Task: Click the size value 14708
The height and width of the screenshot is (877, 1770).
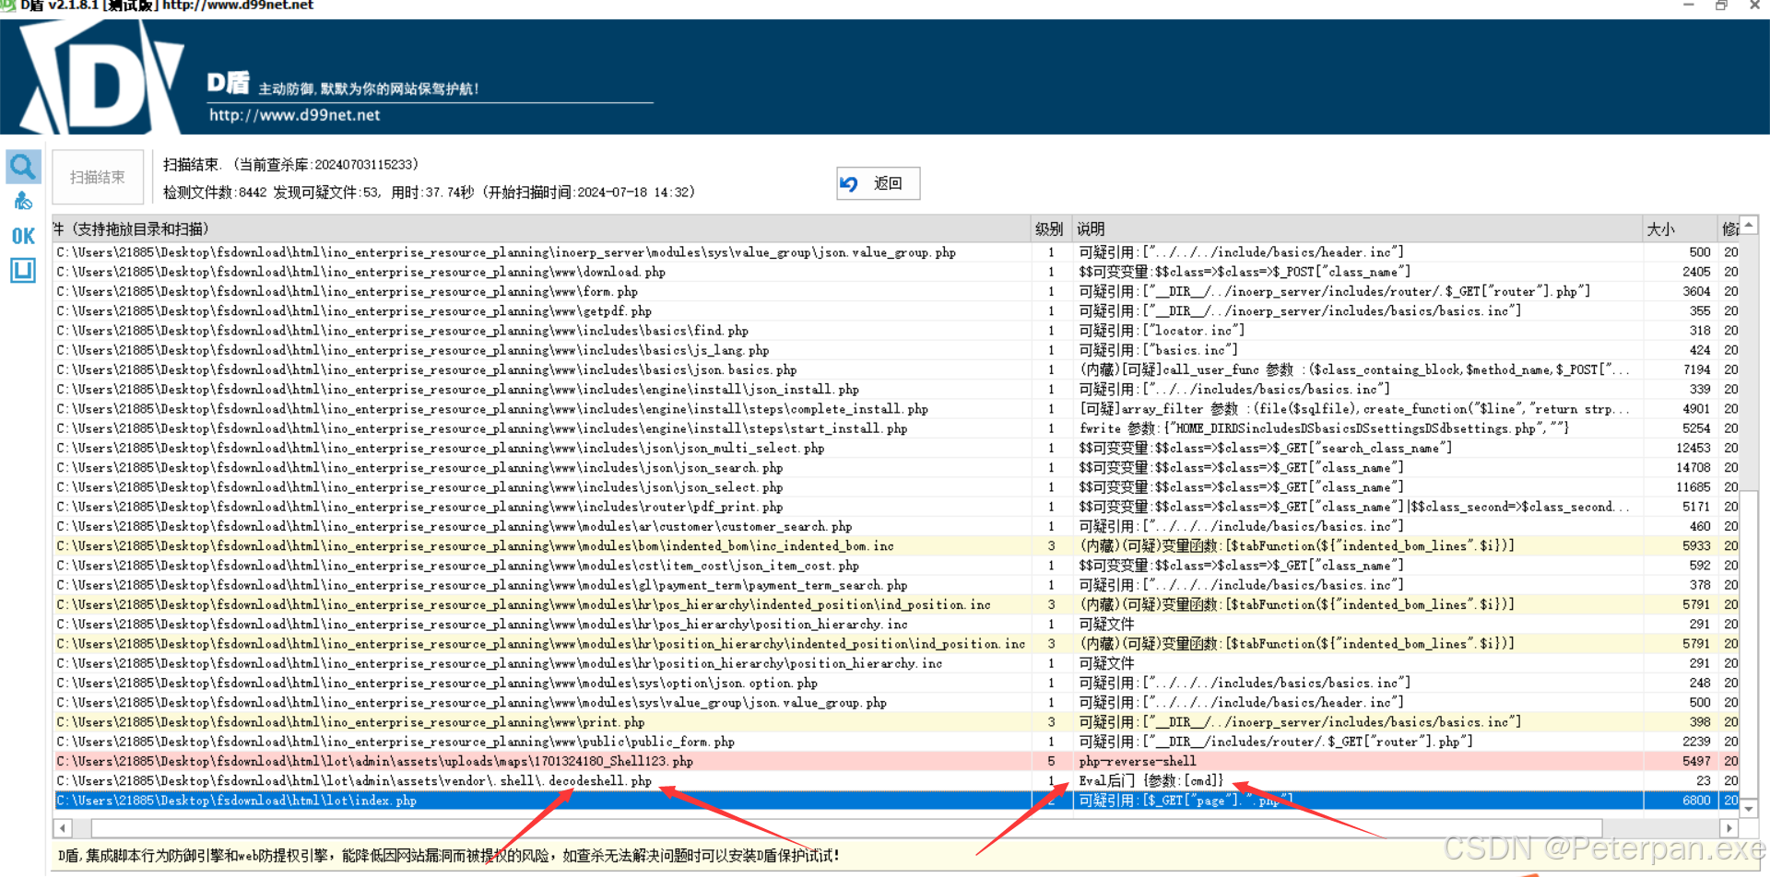Action: (x=1693, y=468)
